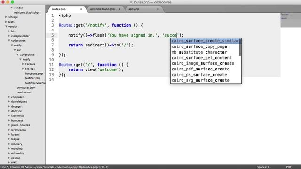This screenshot has width=301, height=169.
Task: Select the mtdowling folder
Action: 18,153
